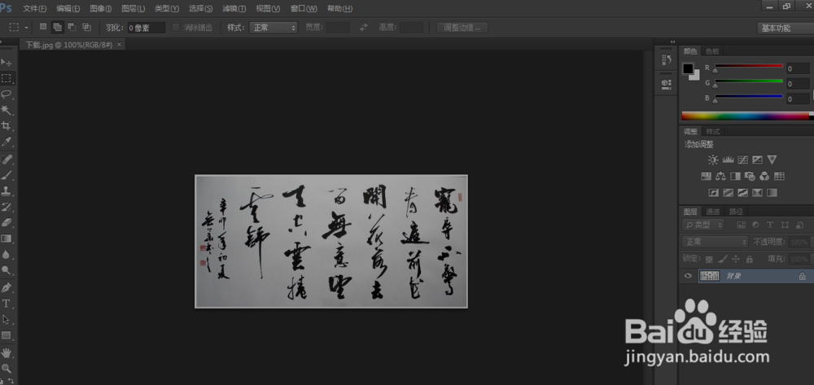This screenshot has height=385, width=814.
Task: Choose New Selection mode in options bar
Action: pyautogui.click(x=43, y=27)
